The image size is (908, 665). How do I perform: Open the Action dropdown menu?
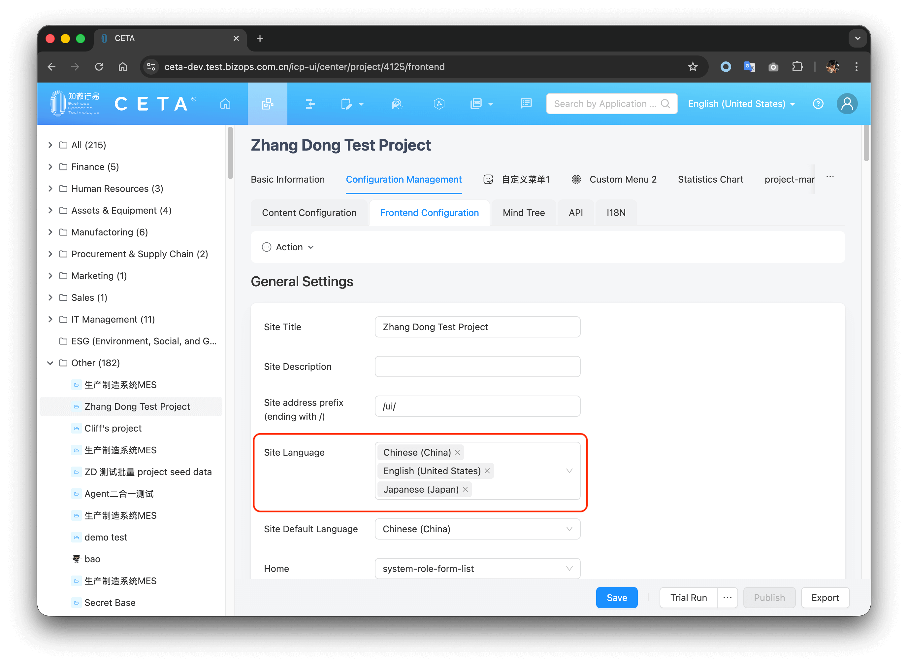288,247
